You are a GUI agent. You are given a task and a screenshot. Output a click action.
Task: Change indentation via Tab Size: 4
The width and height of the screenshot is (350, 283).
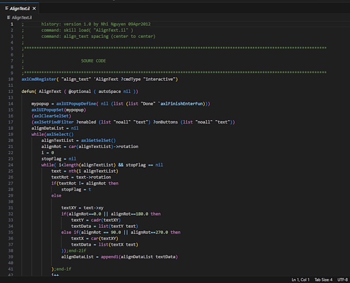323,279
